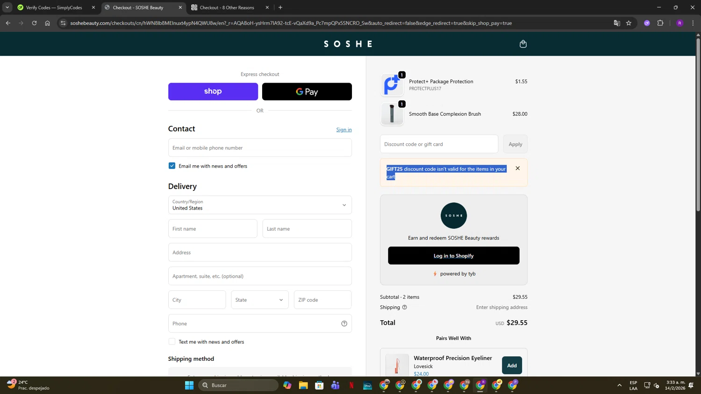Click the Phone field
Screen dimensions: 701x394
(x=260, y=324)
